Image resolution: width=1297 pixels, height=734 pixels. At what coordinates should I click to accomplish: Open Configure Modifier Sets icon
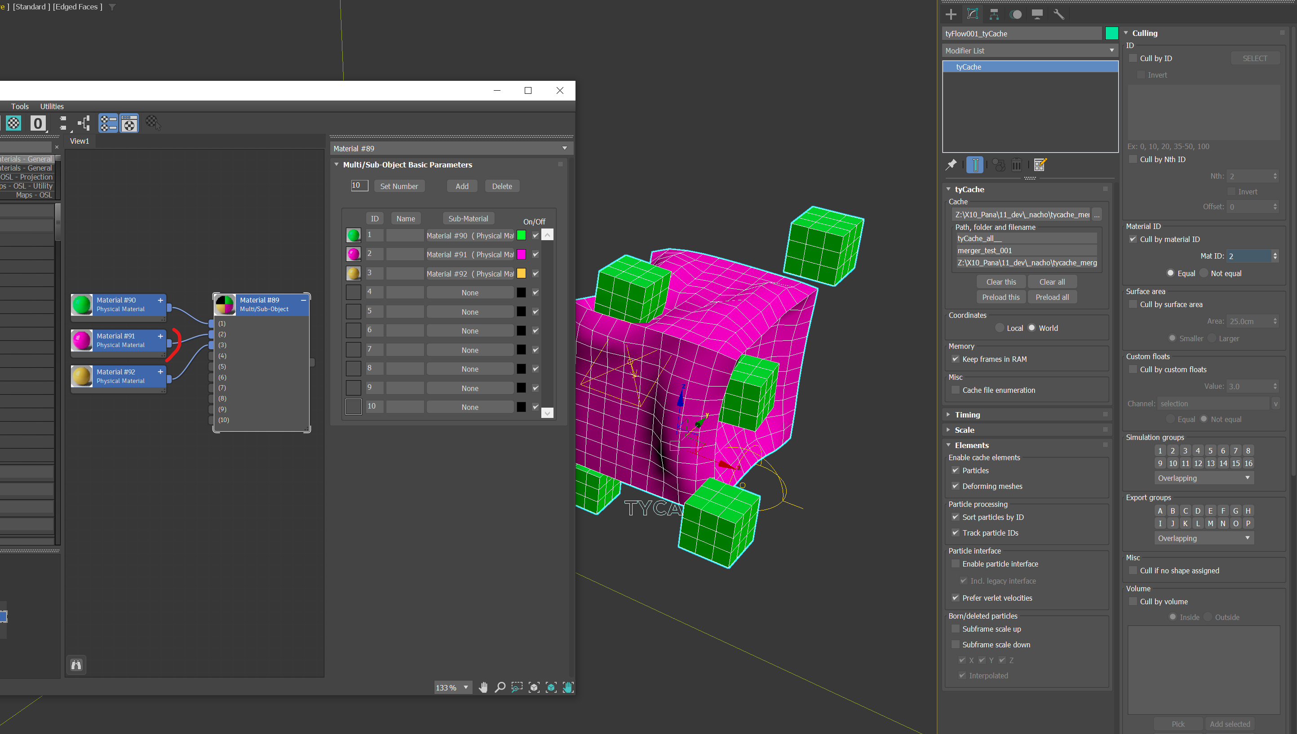pyautogui.click(x=1040, y=165)
